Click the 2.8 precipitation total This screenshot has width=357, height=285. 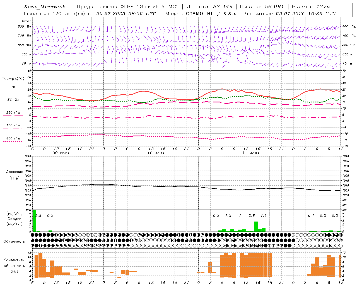point(252,216)
